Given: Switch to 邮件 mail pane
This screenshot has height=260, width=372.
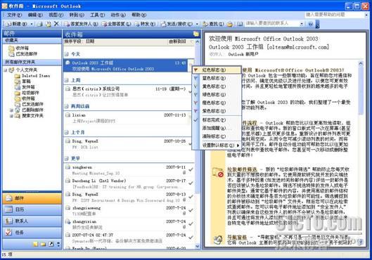Looking at the screenshot, I should point(32,198).
